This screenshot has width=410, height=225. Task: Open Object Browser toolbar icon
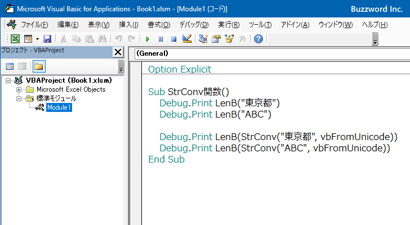click(229, 39)
